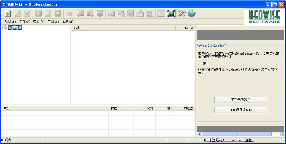Click the 名称 column header
This screenshot has width=286, height=144.
[x=124, y=28]
